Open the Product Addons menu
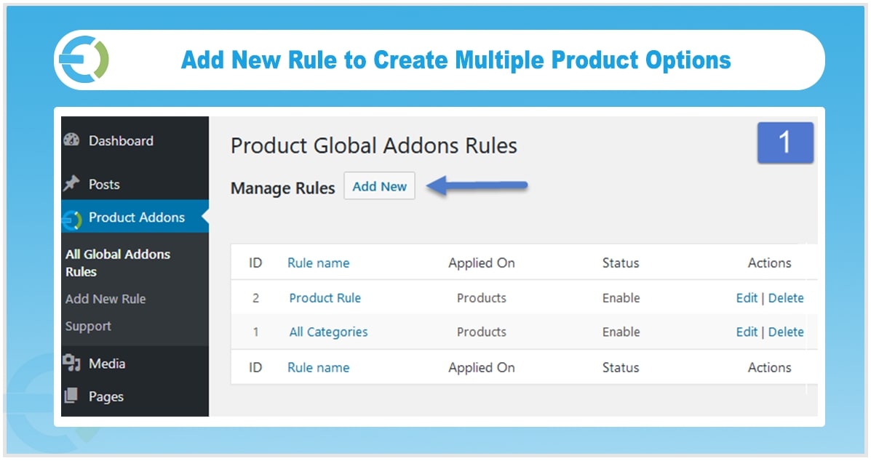 click(135, 217)
